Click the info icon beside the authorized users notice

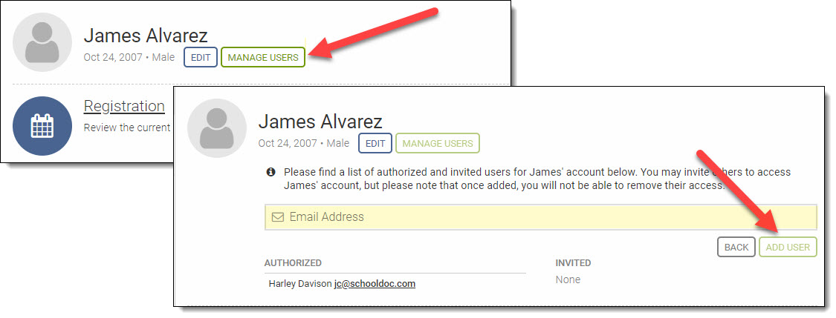[272, 172]
